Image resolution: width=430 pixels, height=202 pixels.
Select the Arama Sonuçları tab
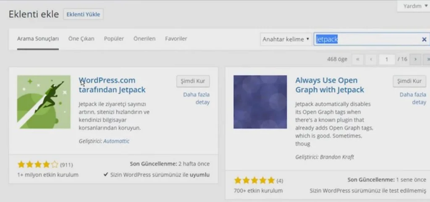(x=38, y=39)
